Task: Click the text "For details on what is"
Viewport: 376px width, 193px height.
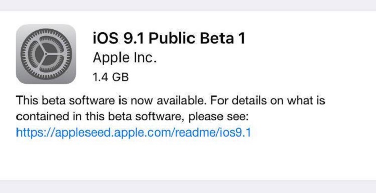Action: click(268, 100)
